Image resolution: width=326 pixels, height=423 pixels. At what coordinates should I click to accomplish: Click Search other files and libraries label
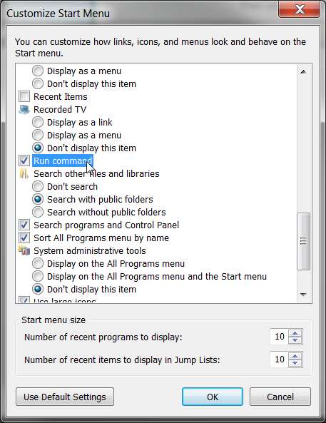(96, 174)
